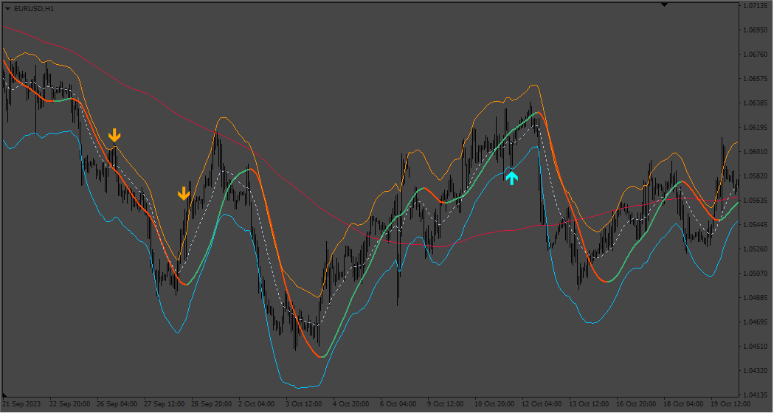Image resolution: width=774 pixels, height=413 pixels.
Task: Click the 18 Oct 04:00 time label
Action: 684,404
